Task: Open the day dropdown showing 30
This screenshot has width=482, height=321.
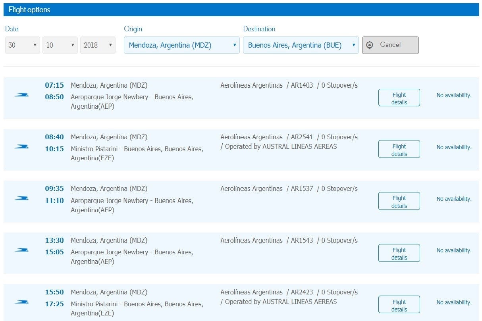Action: pyautogui.click(x=23, y=45)
